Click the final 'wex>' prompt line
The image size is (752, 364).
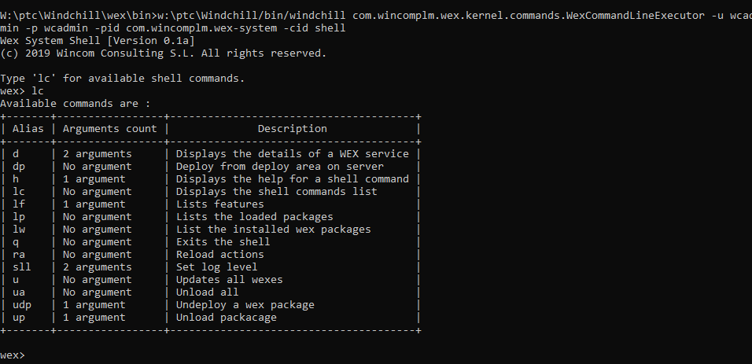coord(13,355)
